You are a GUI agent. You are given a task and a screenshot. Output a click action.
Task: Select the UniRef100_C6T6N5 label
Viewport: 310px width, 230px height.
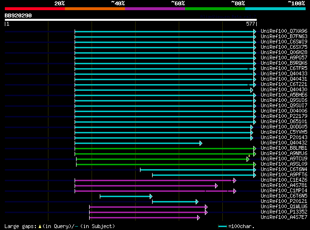click(284, 196)
